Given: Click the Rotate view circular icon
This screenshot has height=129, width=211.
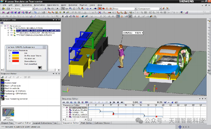Looking at the screenshot, I should coord(74,9).
